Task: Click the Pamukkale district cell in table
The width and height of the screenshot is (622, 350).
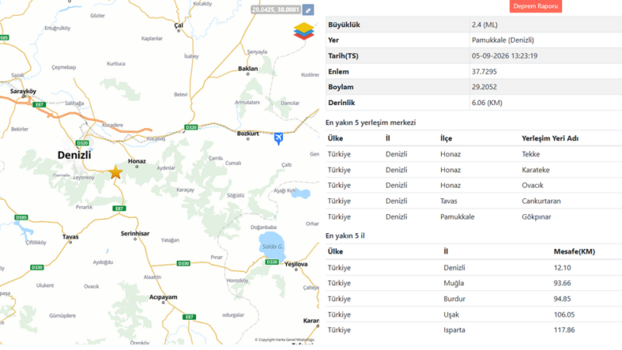Action: 457,216
